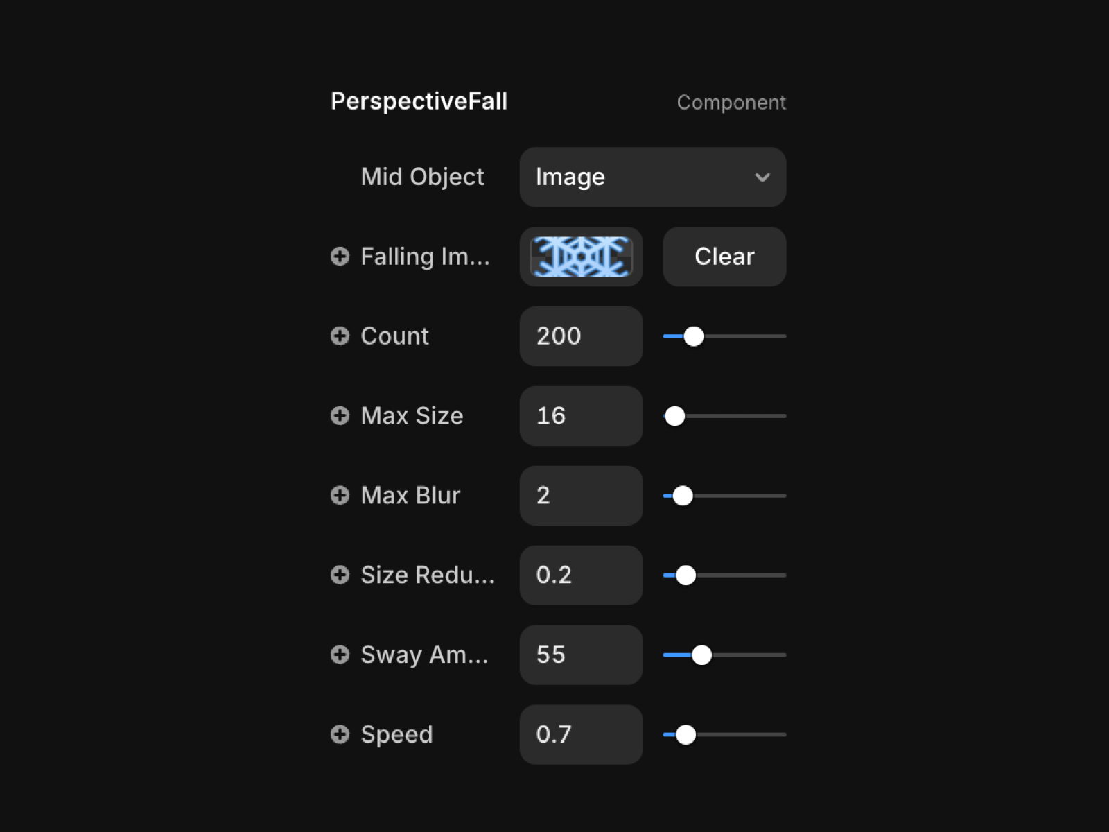The height and width of the screenshot is (832, 1109).
Task: Click the Size Reduction field showing 0.2
Action: click(582, 575)
